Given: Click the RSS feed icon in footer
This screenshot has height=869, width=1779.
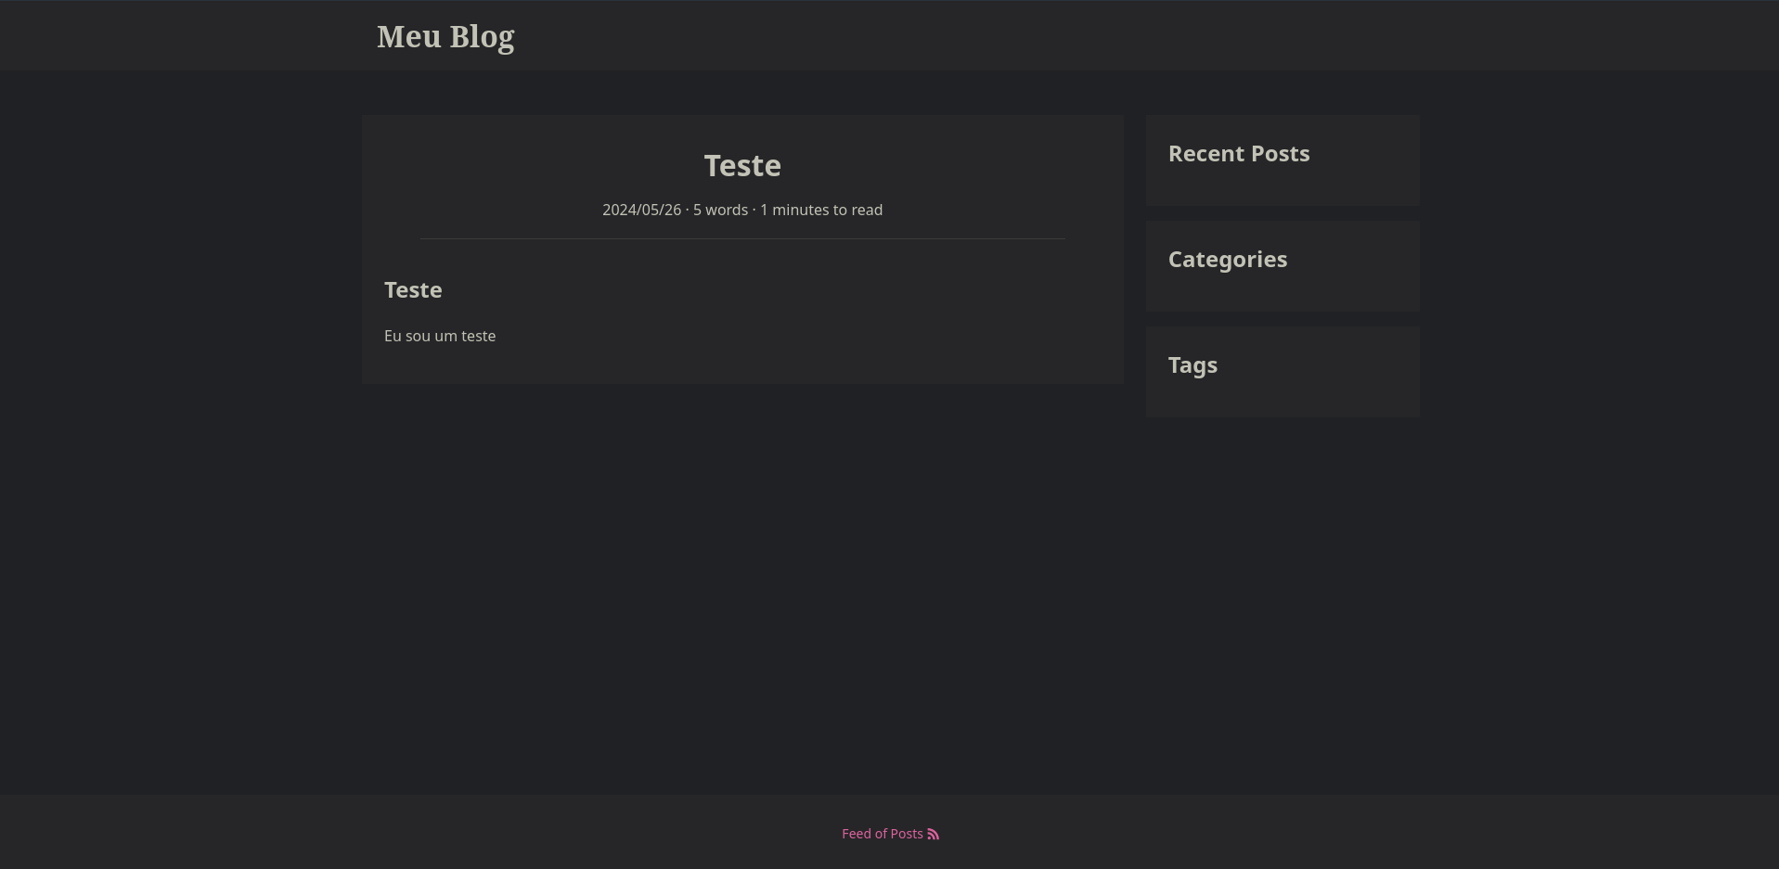Looking at the screenshot, I should coord(934,835).
